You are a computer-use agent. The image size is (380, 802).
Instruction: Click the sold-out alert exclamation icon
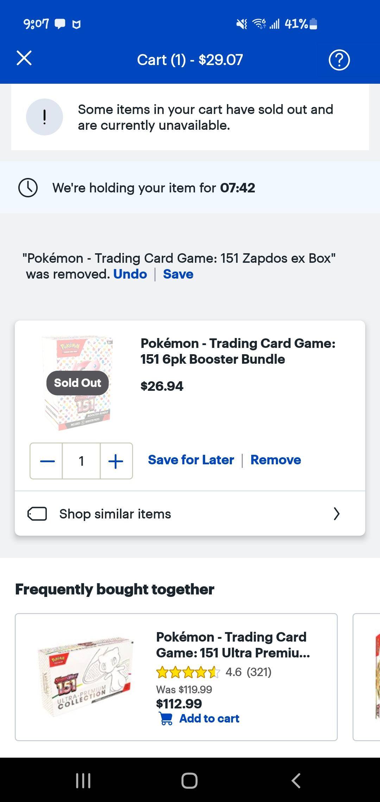pos(44,117)
